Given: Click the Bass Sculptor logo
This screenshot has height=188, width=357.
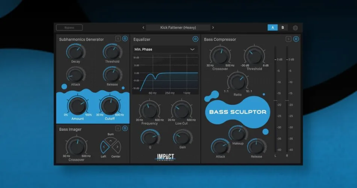Looking at the screenshot, I should [x=237, y=112].
